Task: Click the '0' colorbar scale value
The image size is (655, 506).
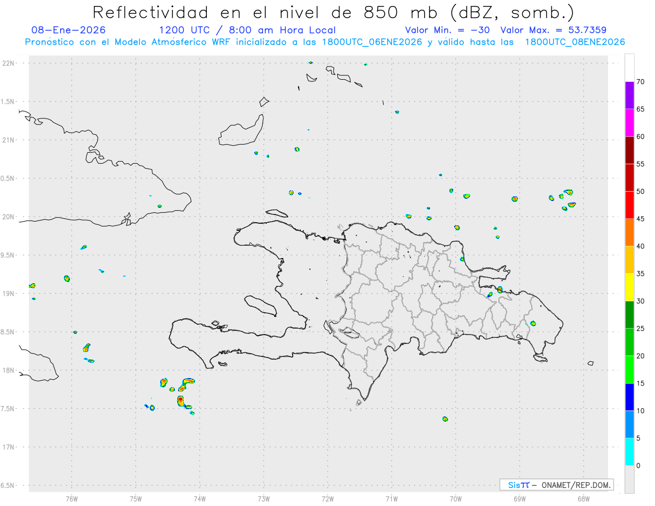Action: click(x=638, y=466)
